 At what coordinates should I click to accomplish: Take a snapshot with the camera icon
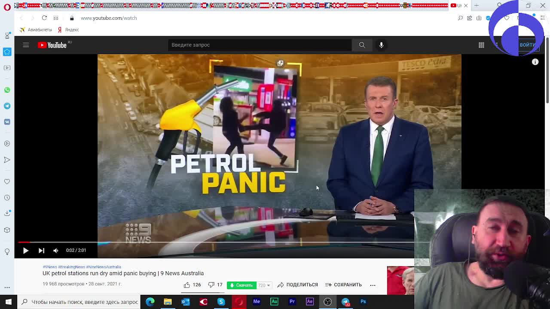coord(479,18)
